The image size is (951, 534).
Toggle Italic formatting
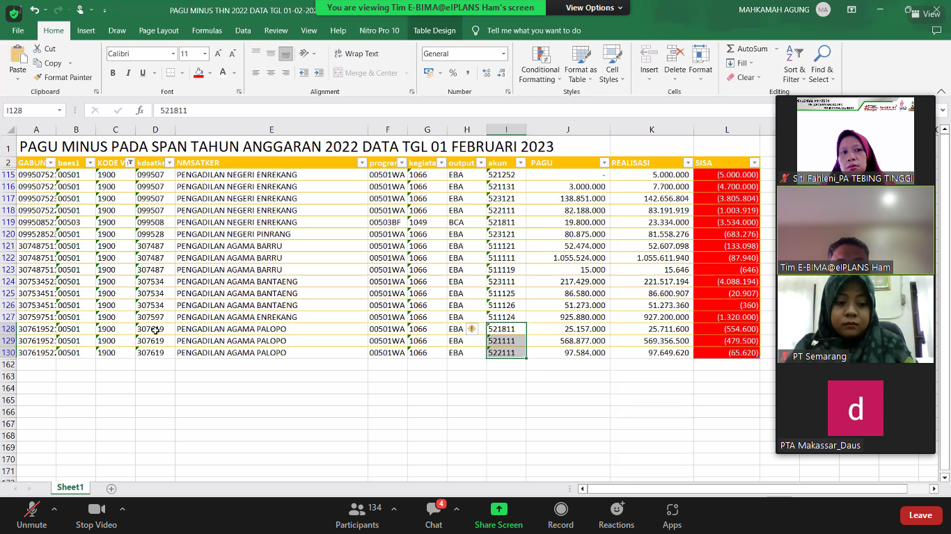click(128, 73)
